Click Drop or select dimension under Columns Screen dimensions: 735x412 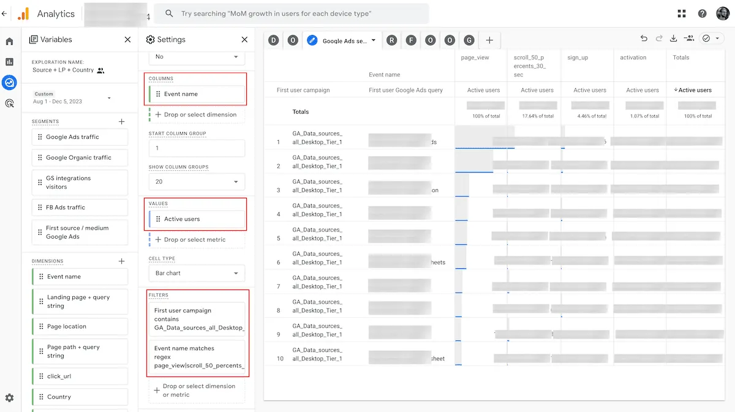tap(196, 114)
